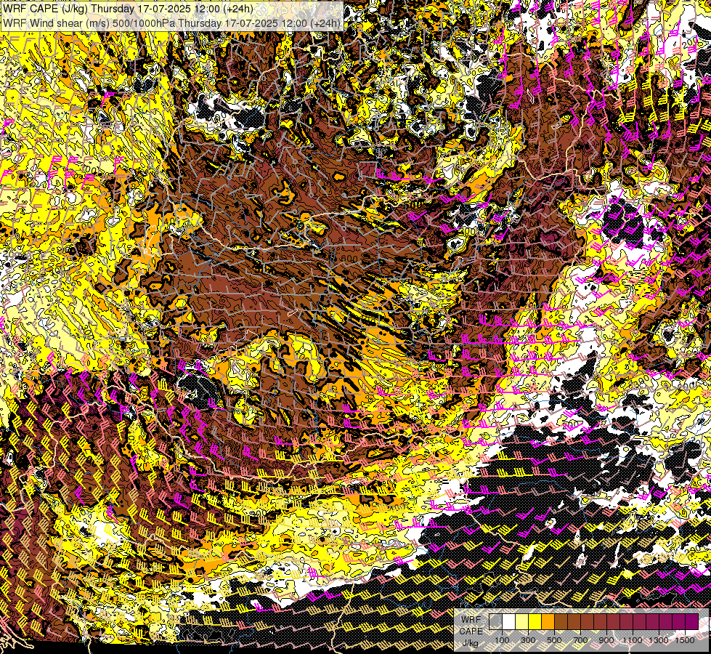Click the WRF Wind shear 500/1000hPa title line
The width and height of the screenshot is (711, 654).
click(x=172, y=23)
